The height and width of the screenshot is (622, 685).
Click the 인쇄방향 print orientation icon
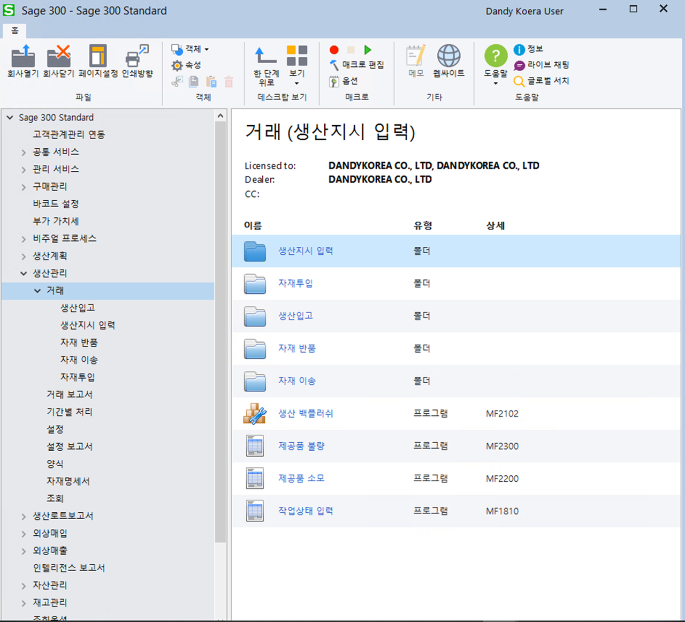point(137,57)
